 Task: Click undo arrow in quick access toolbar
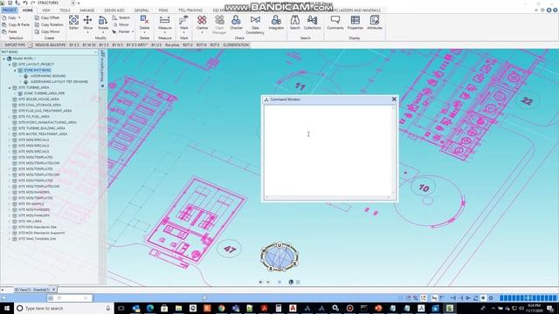coord(25,3)
